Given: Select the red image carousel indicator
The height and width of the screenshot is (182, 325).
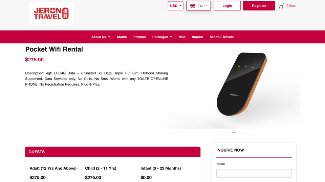Looking at the screenshot, I should click(x=234, y=132).
